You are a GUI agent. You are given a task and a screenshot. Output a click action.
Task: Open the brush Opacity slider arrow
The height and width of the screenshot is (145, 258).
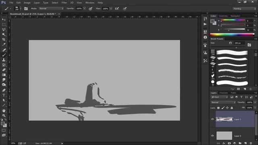tap(84, 8)
